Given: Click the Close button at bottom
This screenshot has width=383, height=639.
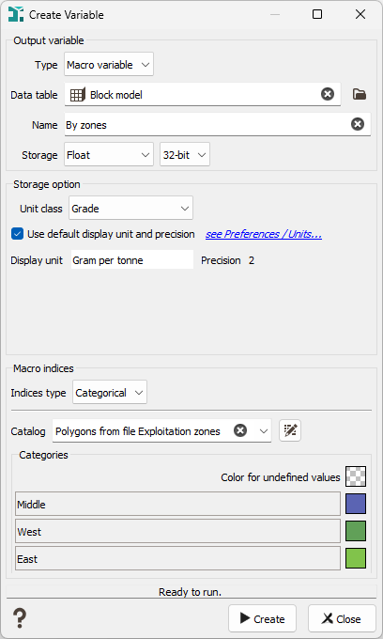Looking at the screenshot, I should [342, 618].
